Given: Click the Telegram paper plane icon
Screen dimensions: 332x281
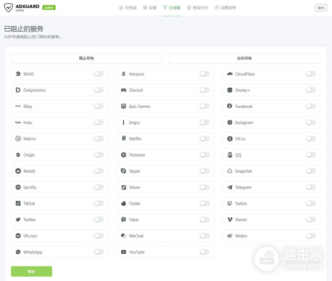Looking at the screenshot, I should (230, 188).
